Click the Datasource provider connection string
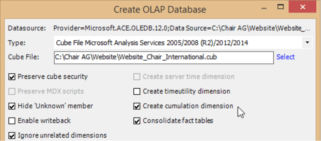This screenshot has height=141, width=321. coord(182,28)
